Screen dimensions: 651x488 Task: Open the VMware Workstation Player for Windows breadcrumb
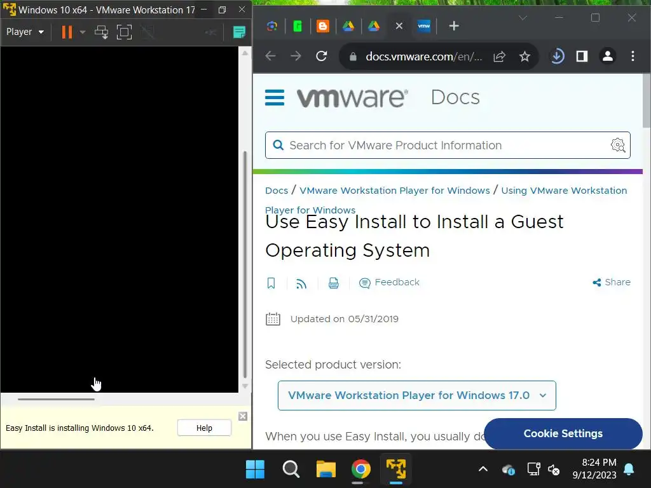394,191
